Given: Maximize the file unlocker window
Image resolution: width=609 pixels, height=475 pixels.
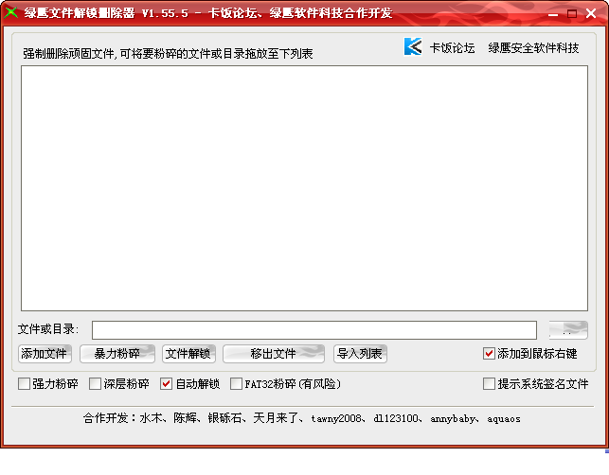Looking at the screenshot, I should pos(572,13).
